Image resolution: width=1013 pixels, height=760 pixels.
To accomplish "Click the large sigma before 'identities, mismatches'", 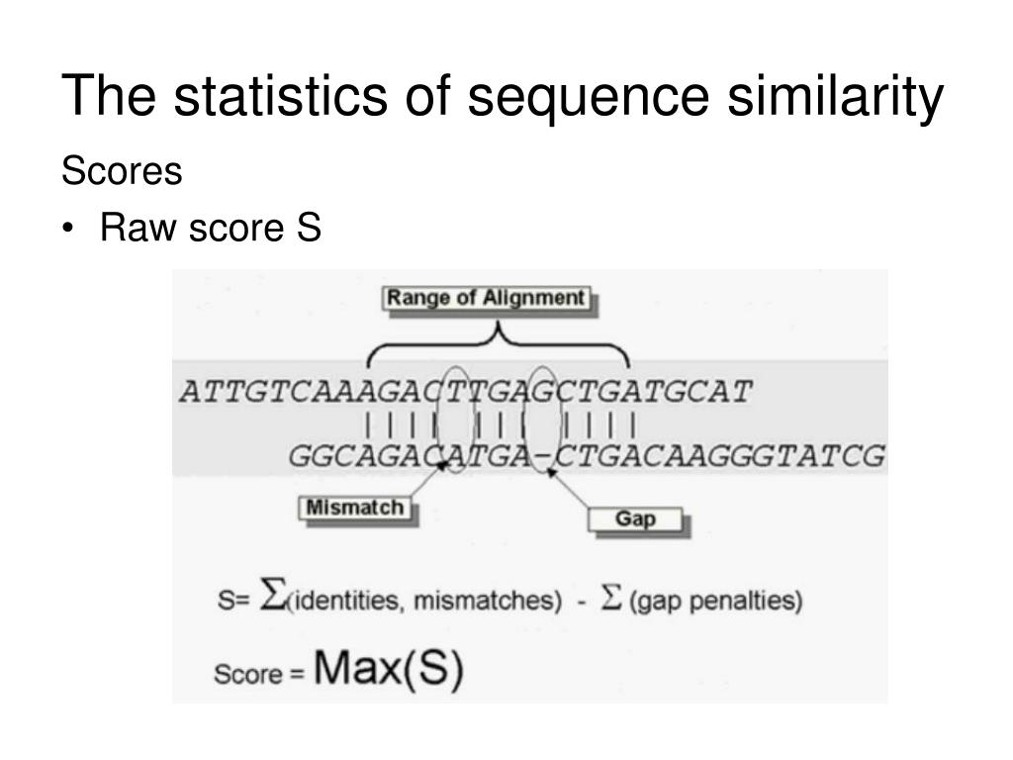I will (271, 594).
